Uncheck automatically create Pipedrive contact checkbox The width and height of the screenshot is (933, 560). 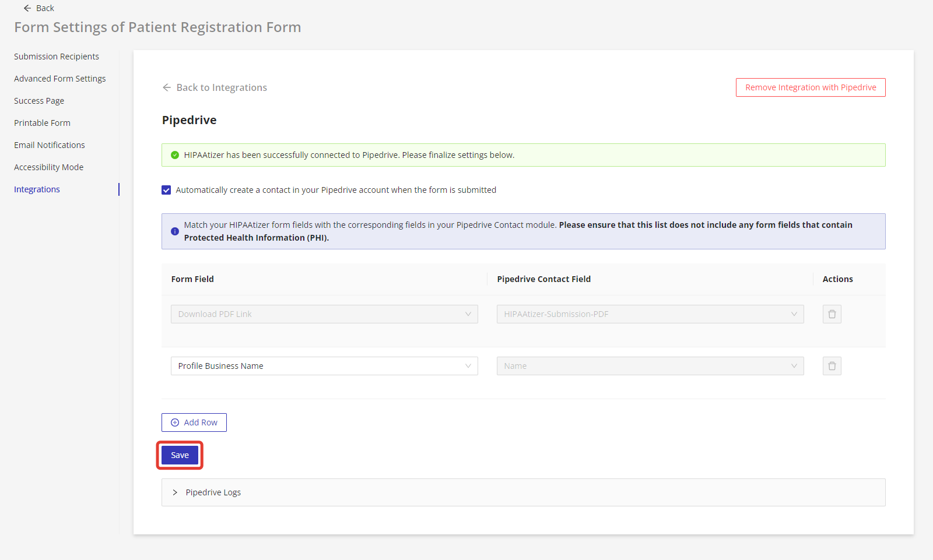pyautogui.click(x=166, y=190)
